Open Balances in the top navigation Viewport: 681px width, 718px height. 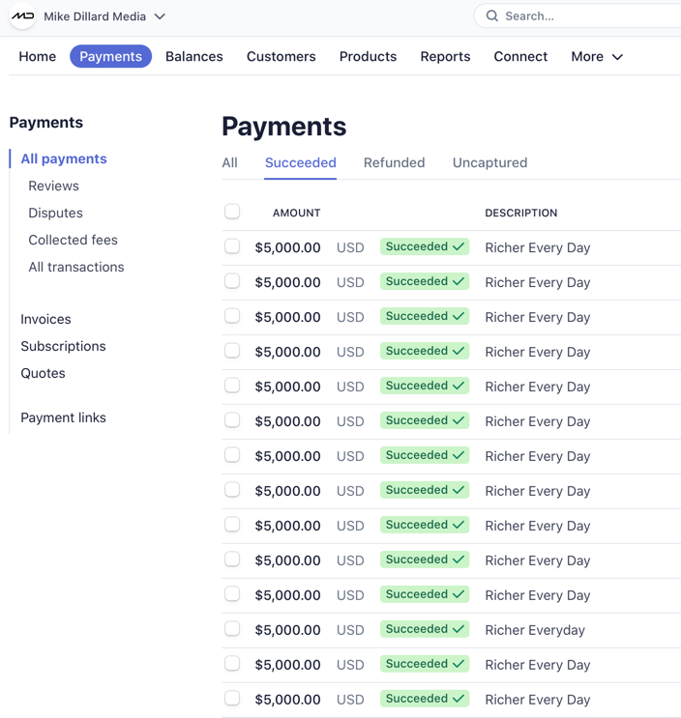[193, 57]
